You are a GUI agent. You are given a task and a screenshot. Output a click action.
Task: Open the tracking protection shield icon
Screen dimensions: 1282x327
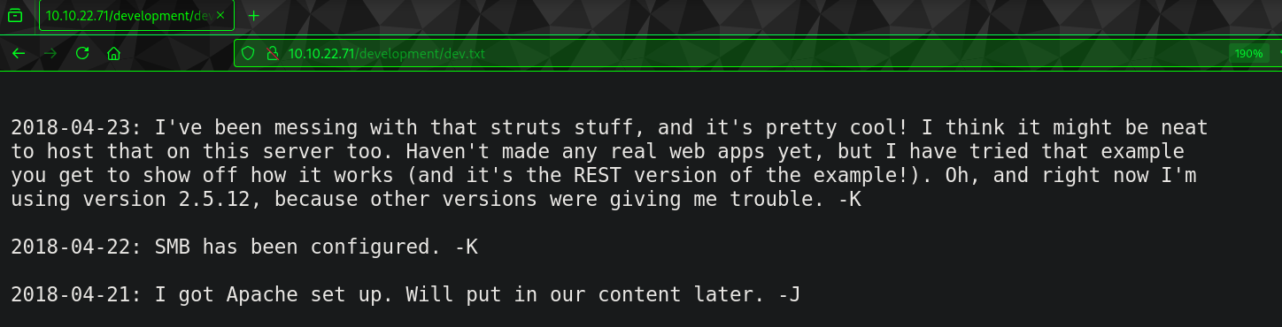point(249,53)
